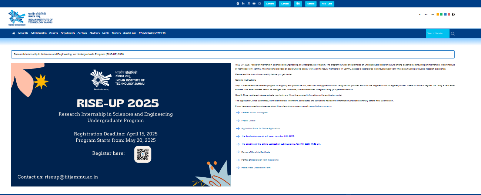Expand the Administration menu
This screenshot has width=481, height=195.
point(39,33)
